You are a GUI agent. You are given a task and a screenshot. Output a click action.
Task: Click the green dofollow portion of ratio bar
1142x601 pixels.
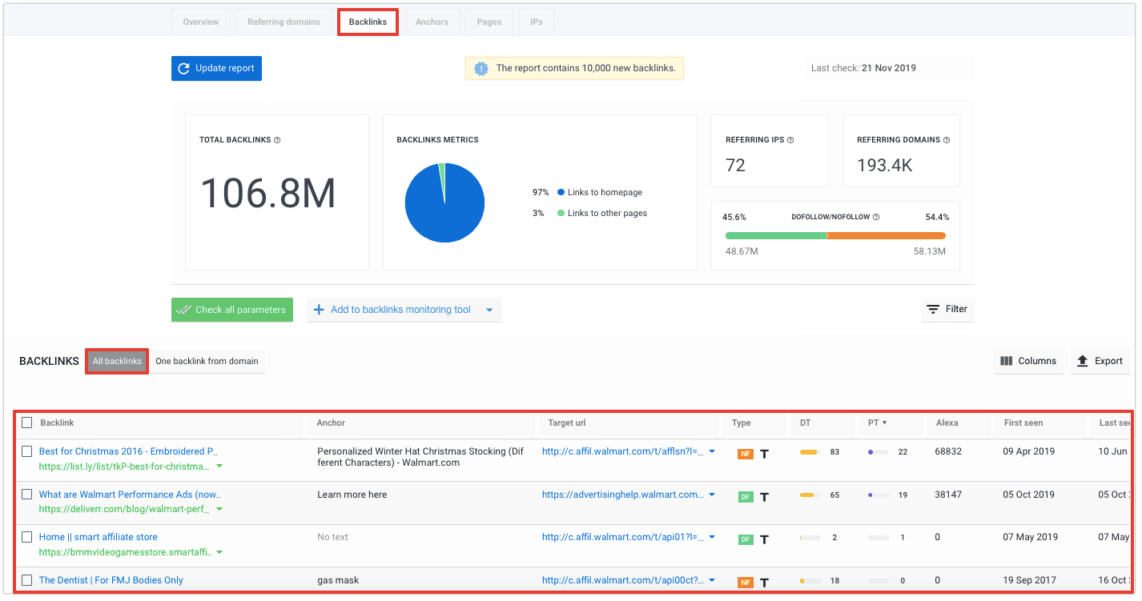pyautogui.click(x=776, y=236)
